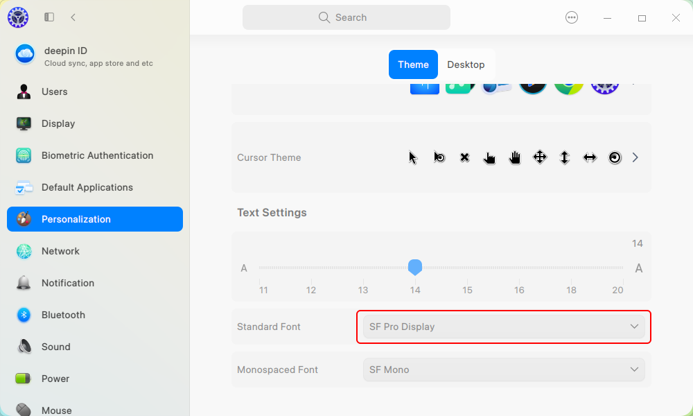Image resolution: width=693 pixels, height=416 pixels.
Task: Click the slider tick labeled 16
Action: click(519, 290)
